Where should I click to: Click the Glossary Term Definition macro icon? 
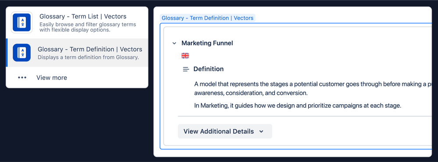click(x=22, y=53)
